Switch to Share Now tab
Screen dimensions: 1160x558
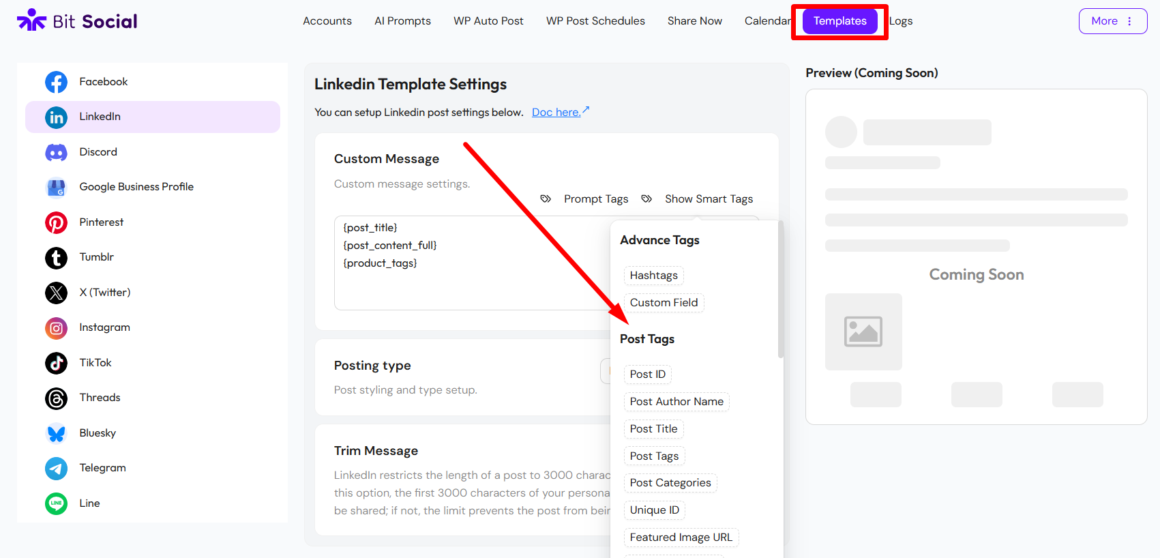(694, 21)
